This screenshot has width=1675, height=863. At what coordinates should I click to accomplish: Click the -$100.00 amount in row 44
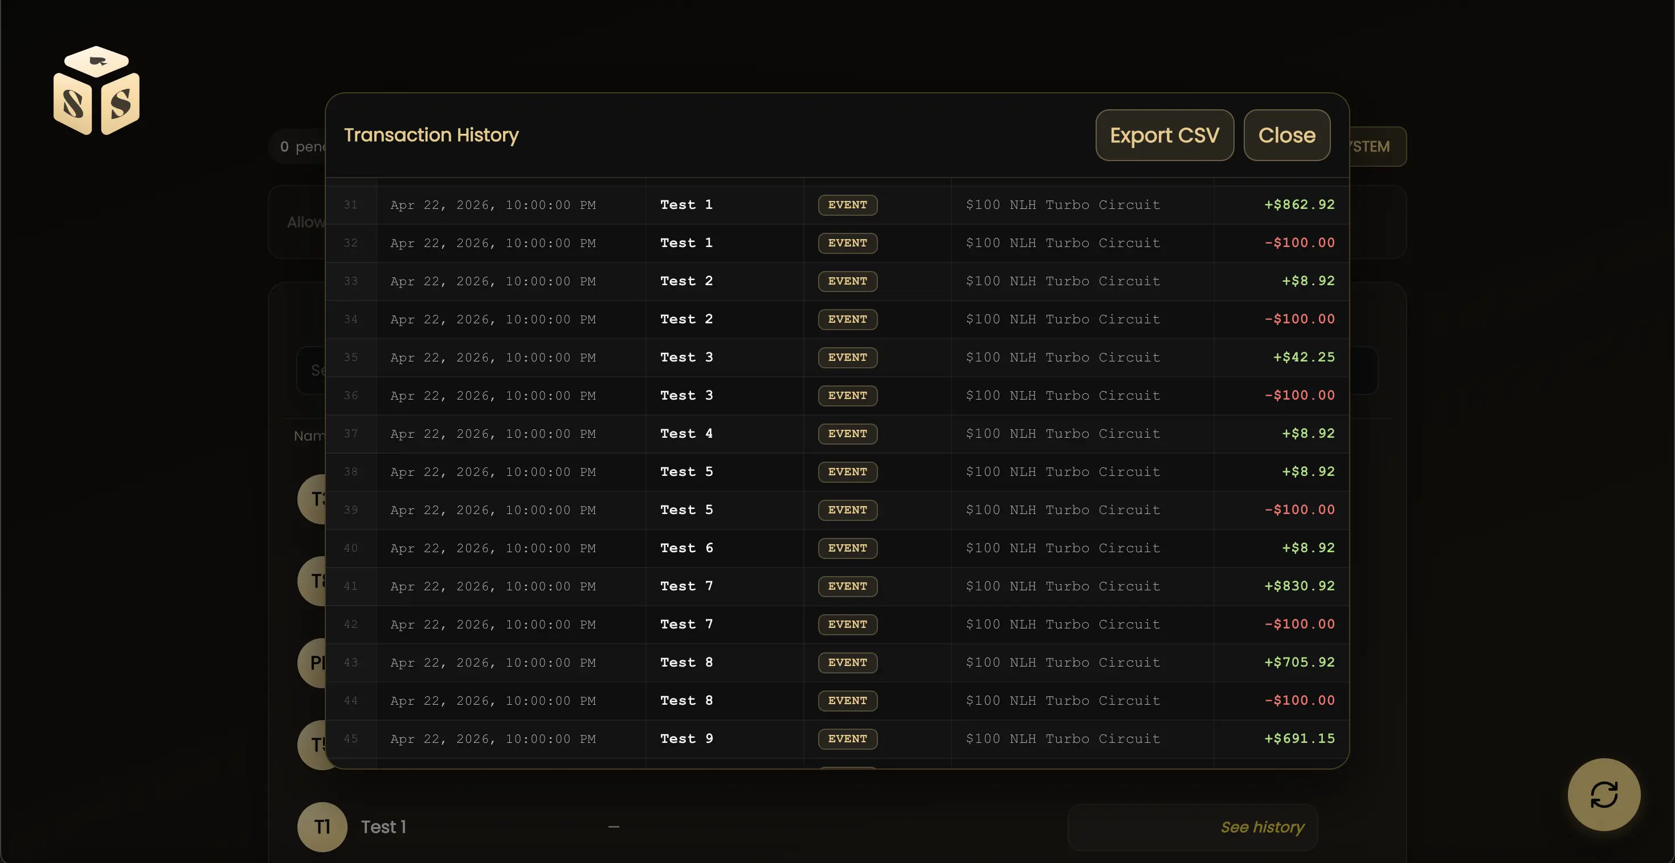tap(1299, 701)
